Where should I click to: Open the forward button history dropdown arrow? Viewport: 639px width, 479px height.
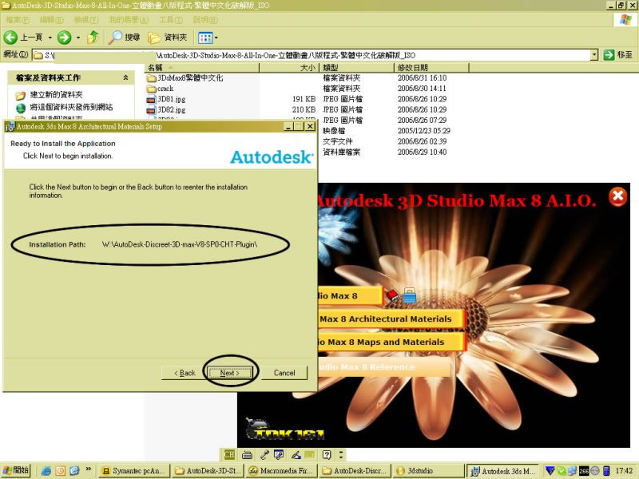click(x=78, y=38)
